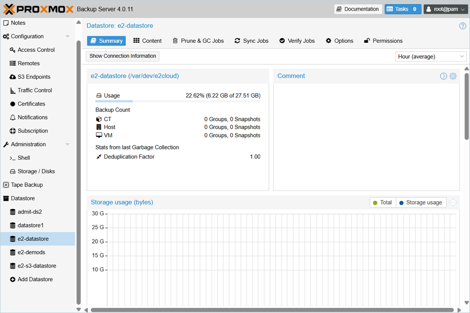Click Add Datastore plus icon
Screen dimensions: 470x313
tap(13, 280)
